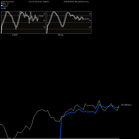The height and width of the screenshot is (139, 139).
Task: Click the 75.32 value on FAST chart
Action: pos(41,16)
